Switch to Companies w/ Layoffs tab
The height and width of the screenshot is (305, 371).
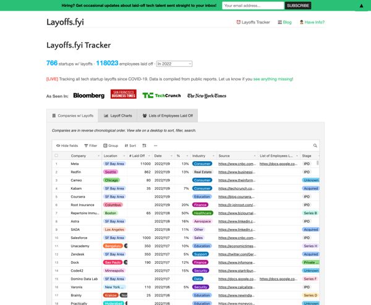pos(72,115)
